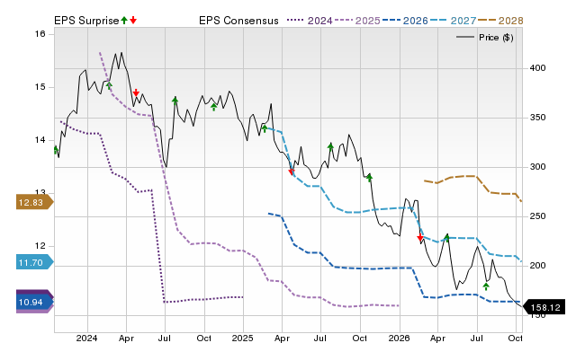Click the 200 label on the price axis
The height and width of the screenshot is (343, 576).
coord(538,265)
